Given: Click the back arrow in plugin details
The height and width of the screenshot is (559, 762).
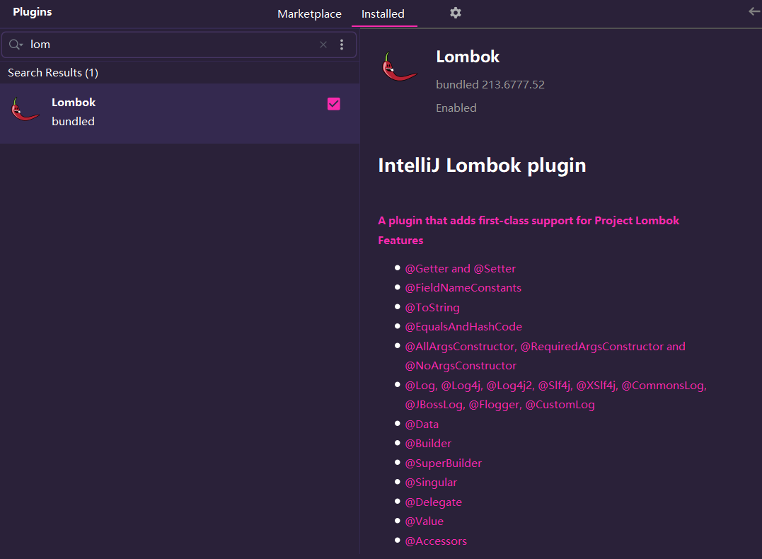Looking at the screenshot, I should (755, 11).
